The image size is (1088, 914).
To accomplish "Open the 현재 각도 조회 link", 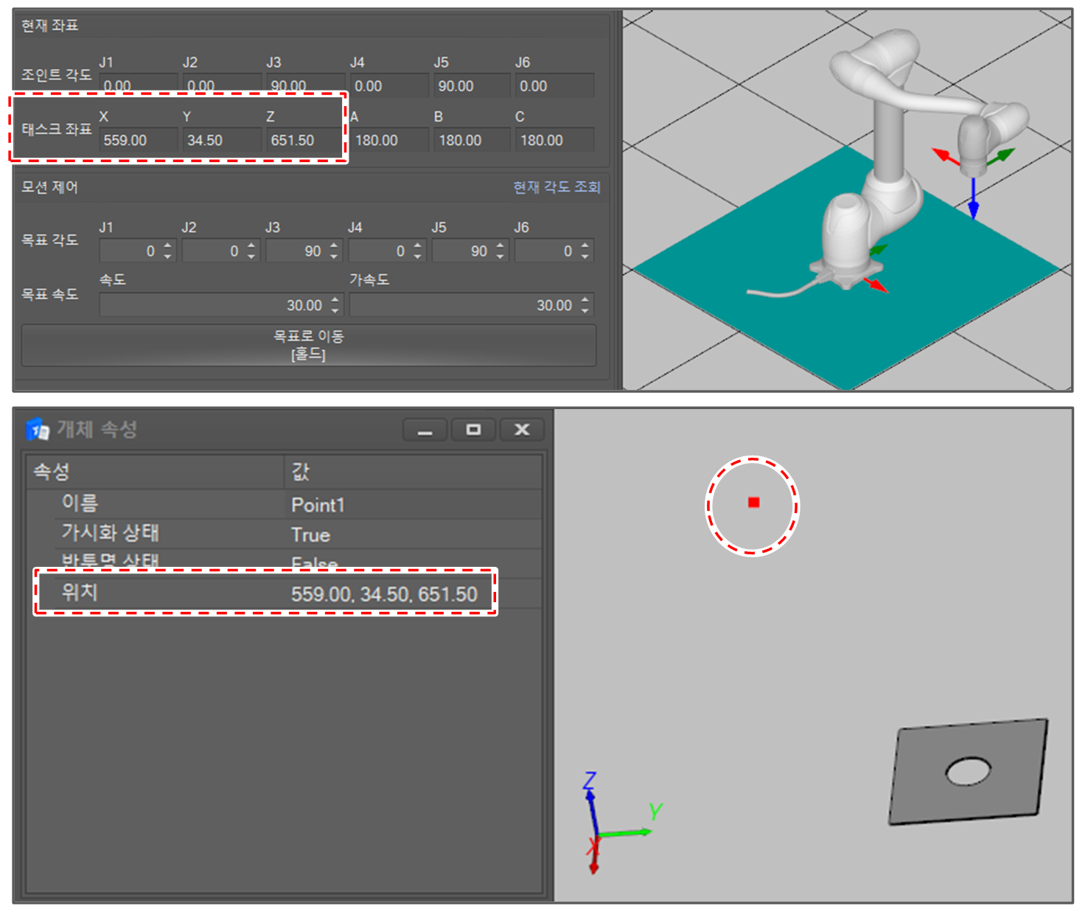I will pyautogui.click(x=557, y=187).
